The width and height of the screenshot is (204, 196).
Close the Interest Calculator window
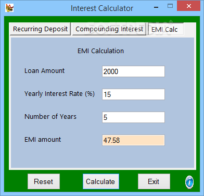pos(189,6)
